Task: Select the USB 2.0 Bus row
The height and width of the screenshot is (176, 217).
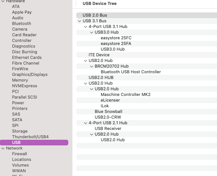Action: 146,15
